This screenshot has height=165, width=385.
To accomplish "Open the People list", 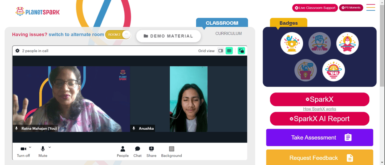I will 123,152.
